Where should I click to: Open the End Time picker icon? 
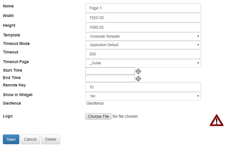click(x=138, y=79)
